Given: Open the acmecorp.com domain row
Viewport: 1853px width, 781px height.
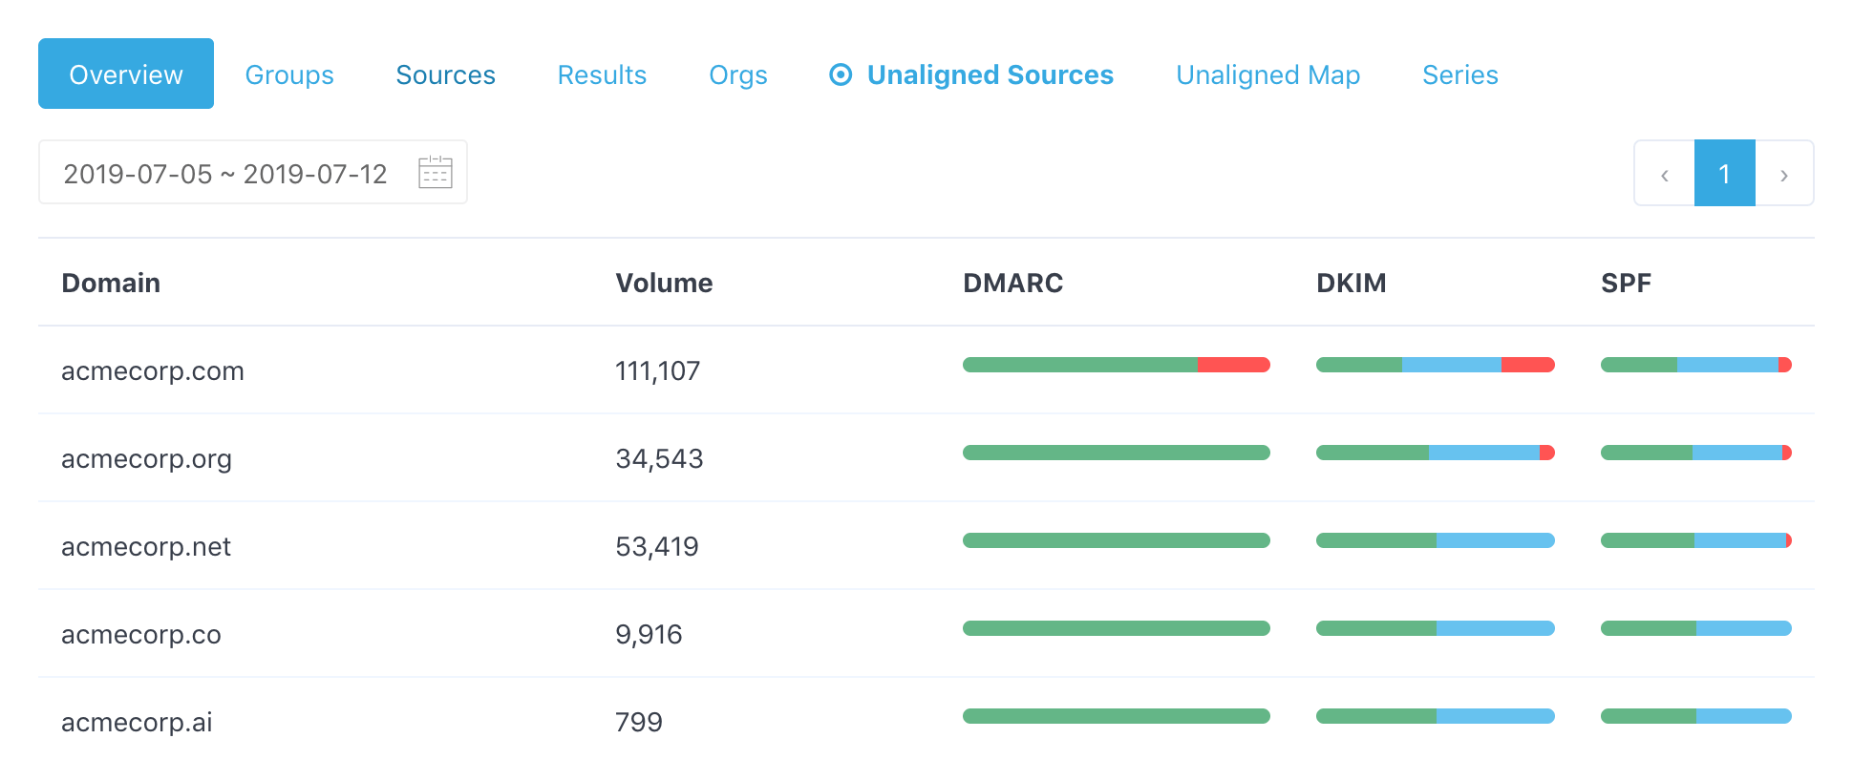Looking at the screenshot, I should click(153, 370).
